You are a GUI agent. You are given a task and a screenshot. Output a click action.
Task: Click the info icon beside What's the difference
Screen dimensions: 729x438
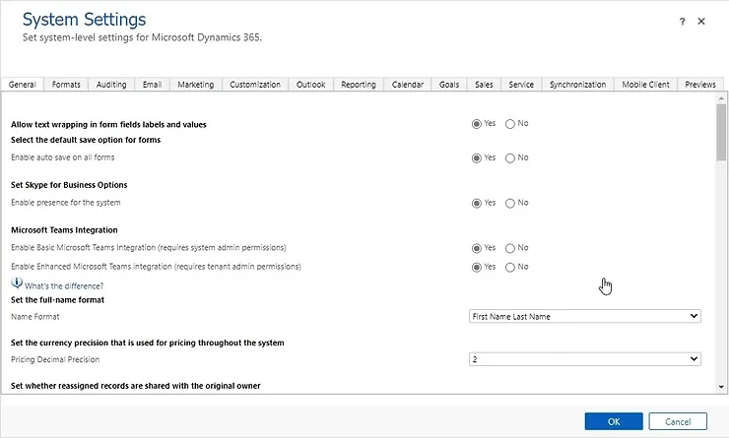[x=17, y=282]
